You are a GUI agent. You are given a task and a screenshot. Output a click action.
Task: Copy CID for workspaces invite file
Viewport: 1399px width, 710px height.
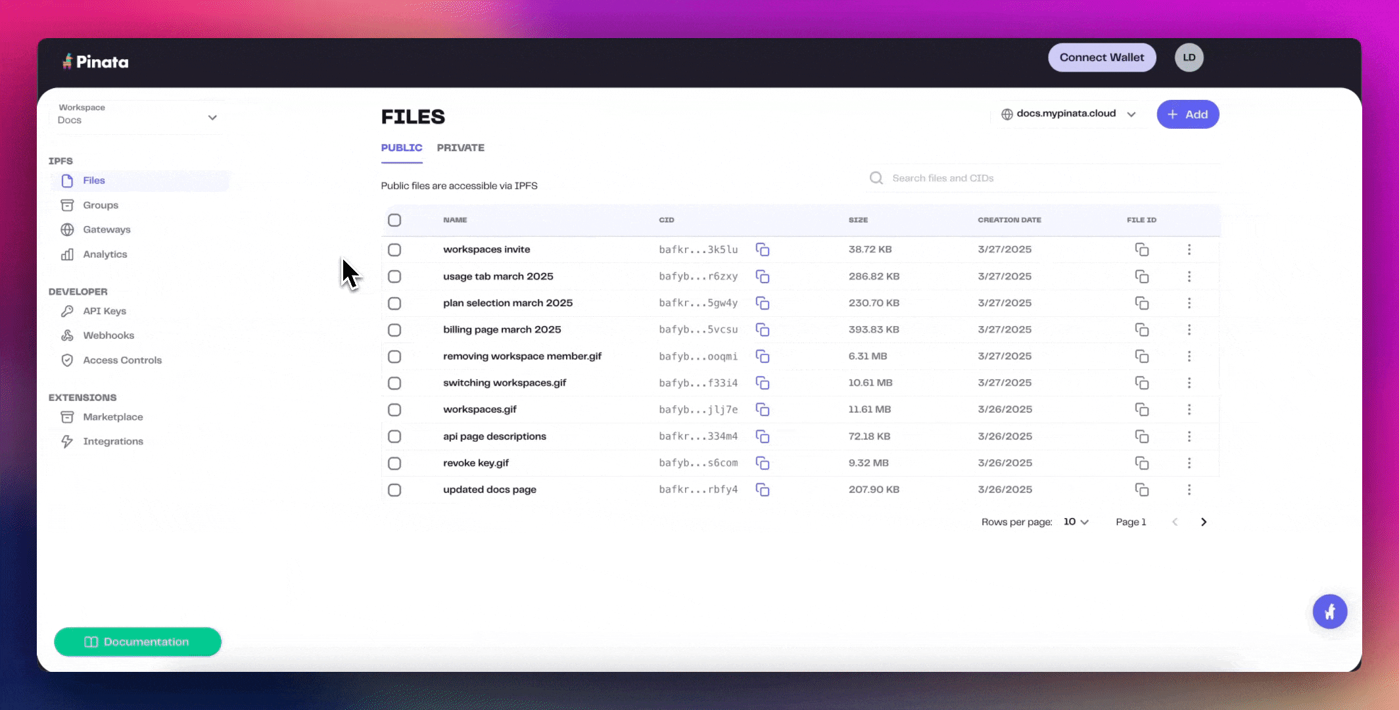[x=763, y=250]
